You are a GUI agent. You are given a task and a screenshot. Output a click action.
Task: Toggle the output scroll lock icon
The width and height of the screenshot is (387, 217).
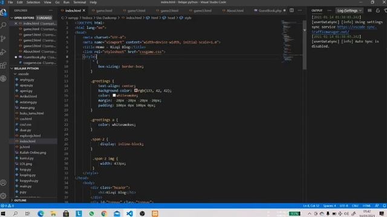[x=378, y=11]
